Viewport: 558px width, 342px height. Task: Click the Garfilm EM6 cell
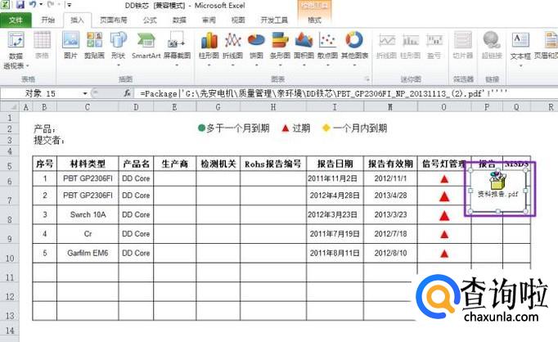[x=88, y=253]
